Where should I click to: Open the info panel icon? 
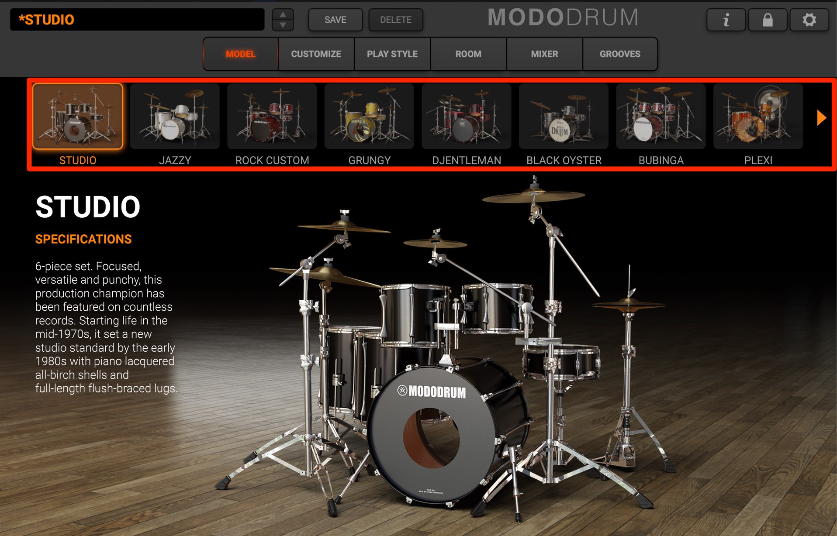726,20
